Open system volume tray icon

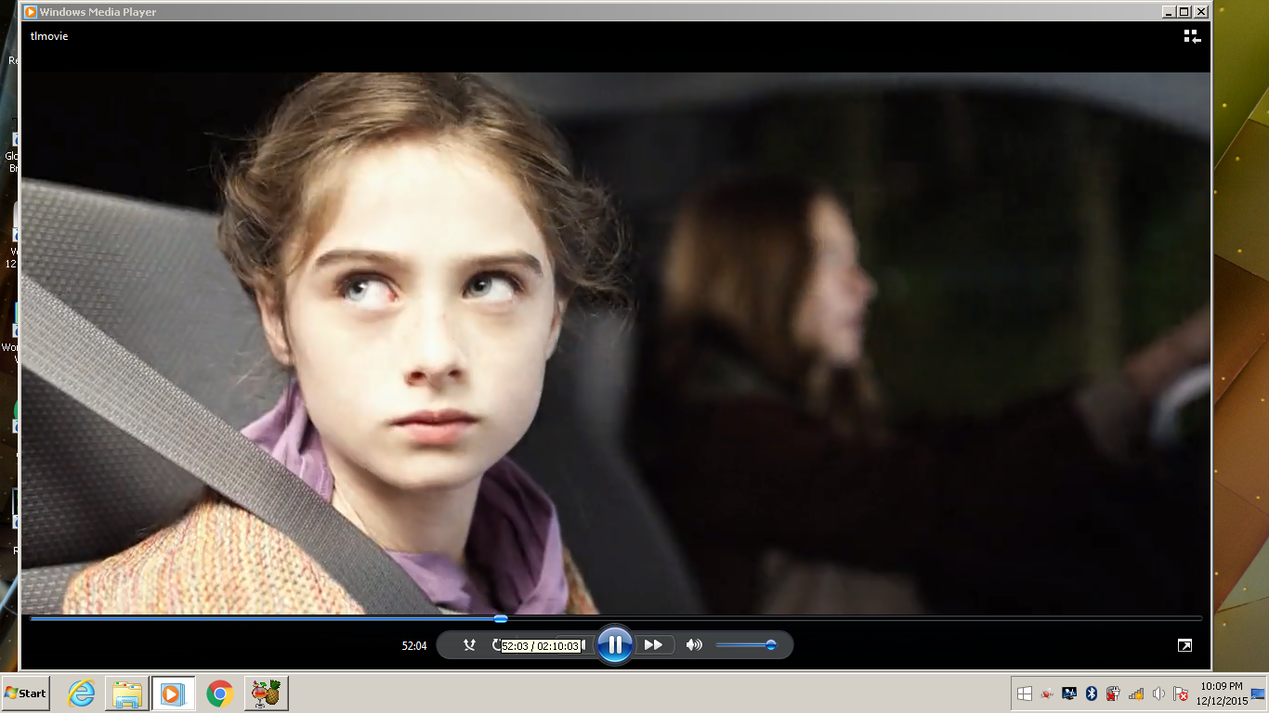(1158, 694)
